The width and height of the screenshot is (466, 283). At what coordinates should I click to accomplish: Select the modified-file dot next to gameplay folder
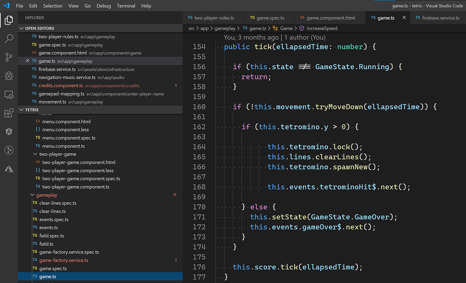click(x=174, y=195)
